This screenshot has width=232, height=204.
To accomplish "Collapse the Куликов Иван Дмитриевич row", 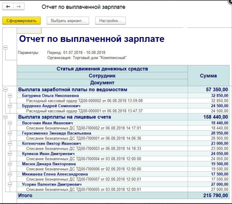I will [10, 154].
